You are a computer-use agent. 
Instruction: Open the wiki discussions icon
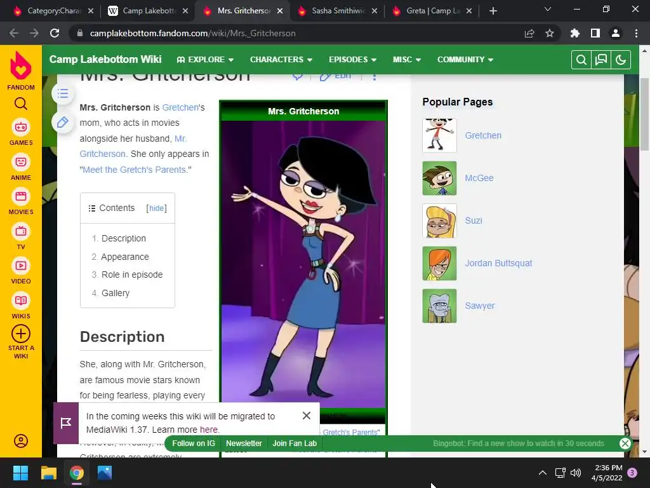(x=601, y=60)
